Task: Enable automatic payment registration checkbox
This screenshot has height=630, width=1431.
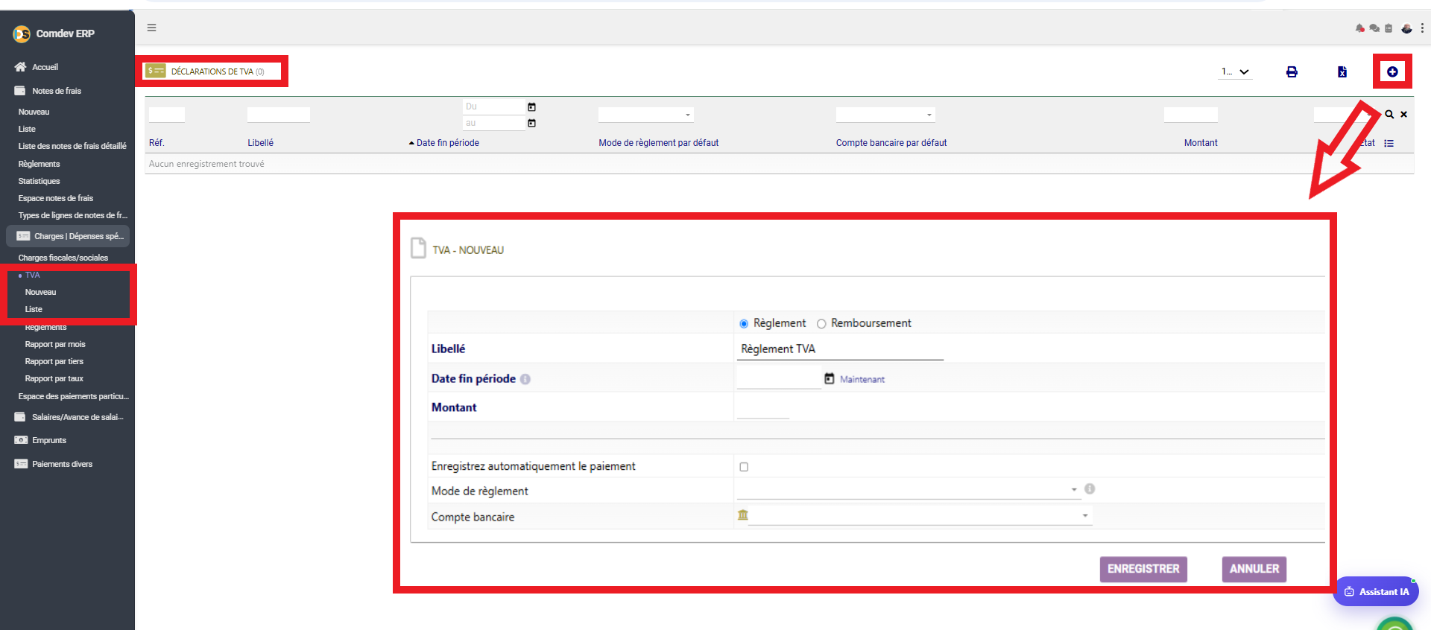Action: [x=744, y=467]
